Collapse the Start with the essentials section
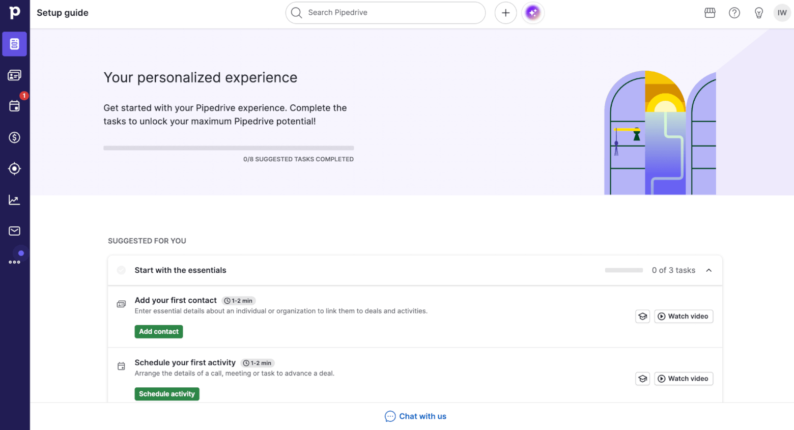 [708, 270]
